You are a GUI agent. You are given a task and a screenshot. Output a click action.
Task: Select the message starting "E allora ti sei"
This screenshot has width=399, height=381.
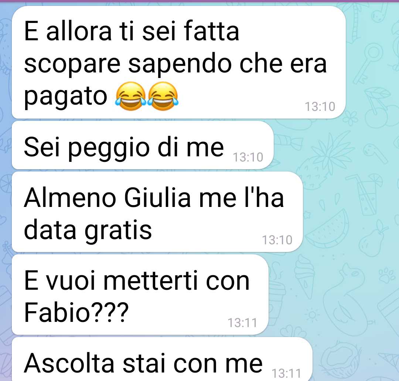179,62
